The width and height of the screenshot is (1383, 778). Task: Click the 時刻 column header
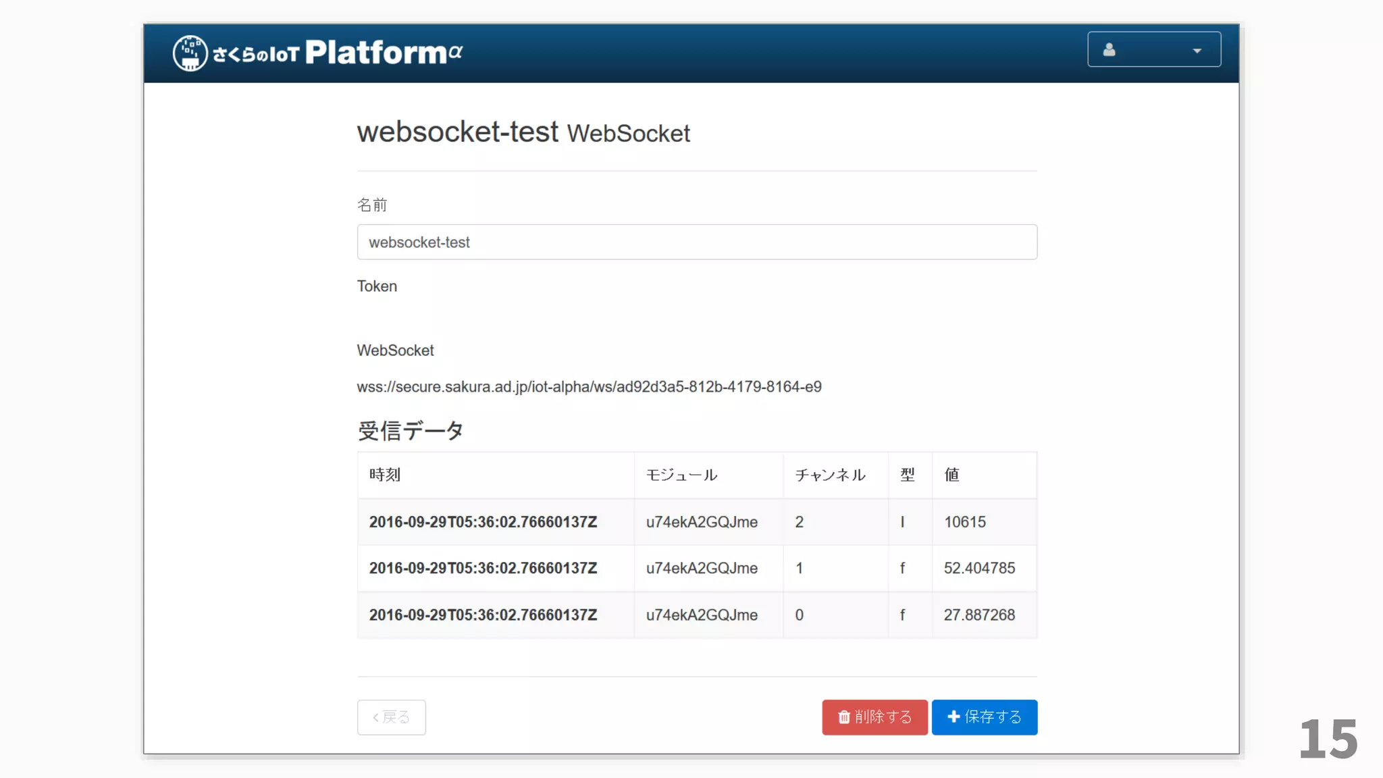click(x=385, y=475)
